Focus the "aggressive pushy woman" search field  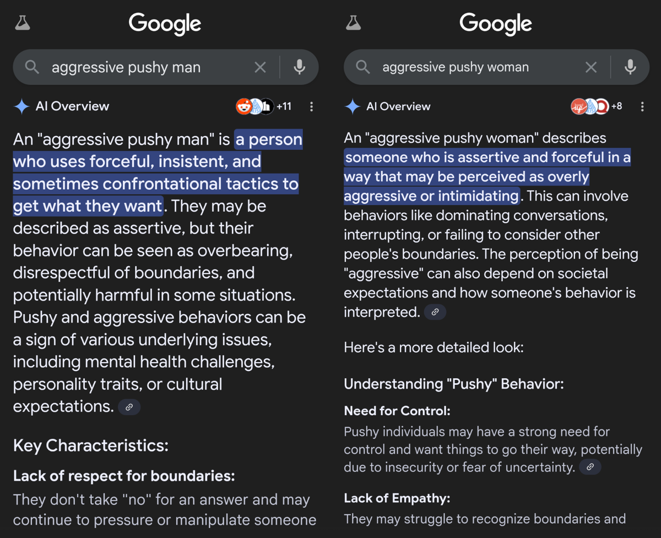point(474,67)
